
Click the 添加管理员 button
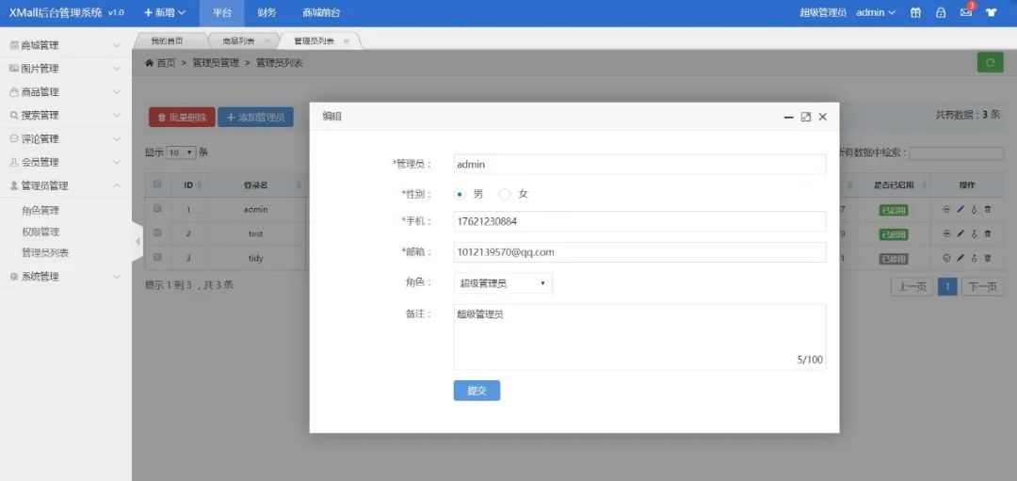pyautogui.click(x=255, y=118)
